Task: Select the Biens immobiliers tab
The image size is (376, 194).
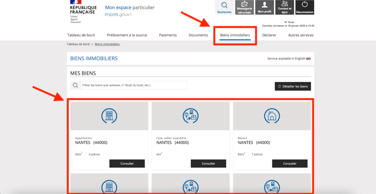Action: click(x=235, y=35)
